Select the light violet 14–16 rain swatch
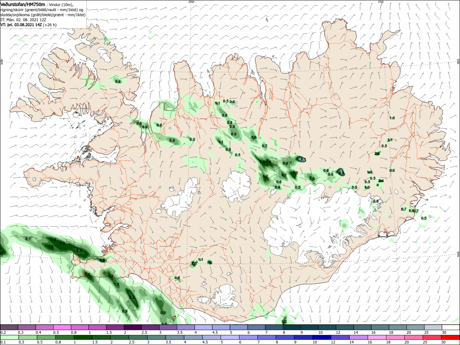The width and height of the screenshot is (460, 345). pyautogui.click(x=358, y=337)
